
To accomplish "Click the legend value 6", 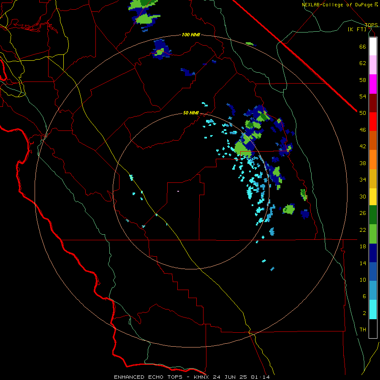I will (x=364, y=296).
